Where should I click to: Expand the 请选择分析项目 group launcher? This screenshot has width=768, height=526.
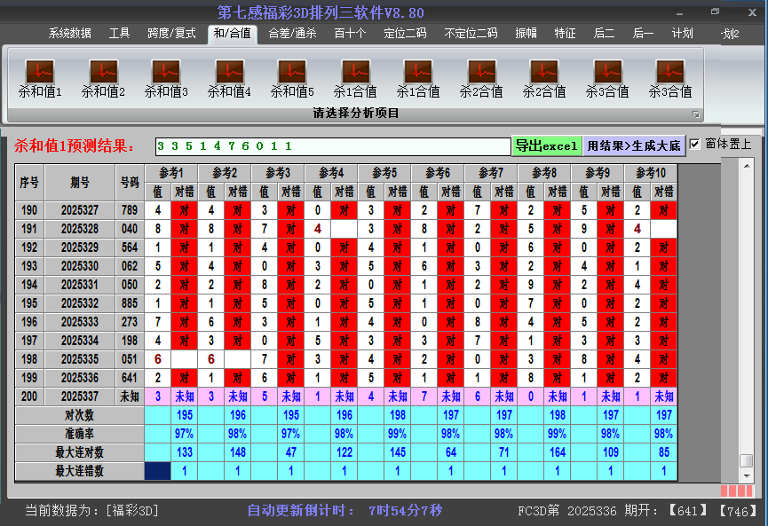pyautogui.click(x=696, y=114)
